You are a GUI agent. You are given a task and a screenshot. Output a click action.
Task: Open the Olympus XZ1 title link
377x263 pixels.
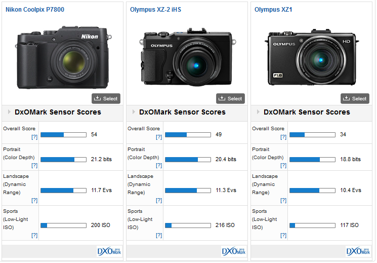273,10
